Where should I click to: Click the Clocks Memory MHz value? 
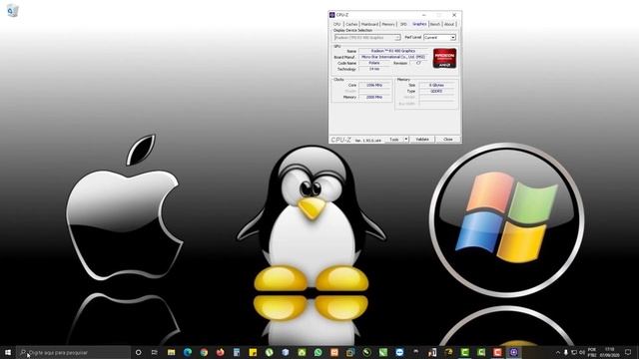pyautogui.click(x=374, y=98)
